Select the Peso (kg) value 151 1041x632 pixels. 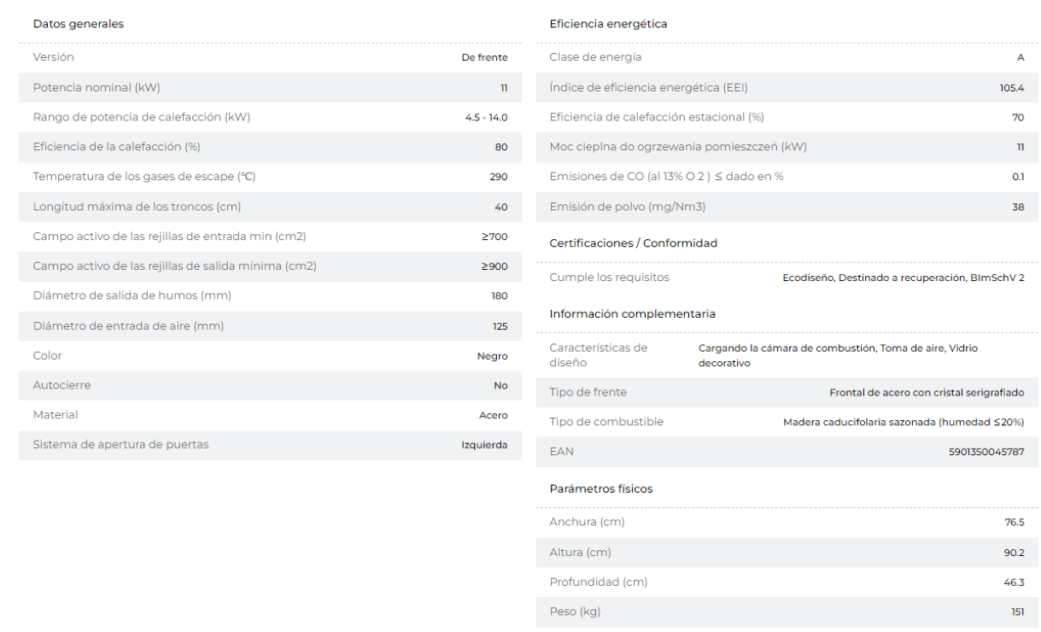(x=1018, y=612)
